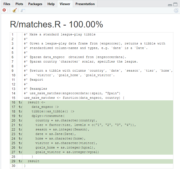Refresh the viewer with the reload icon
The height and width of the screenshot is (169, 180).
point(176,10)
